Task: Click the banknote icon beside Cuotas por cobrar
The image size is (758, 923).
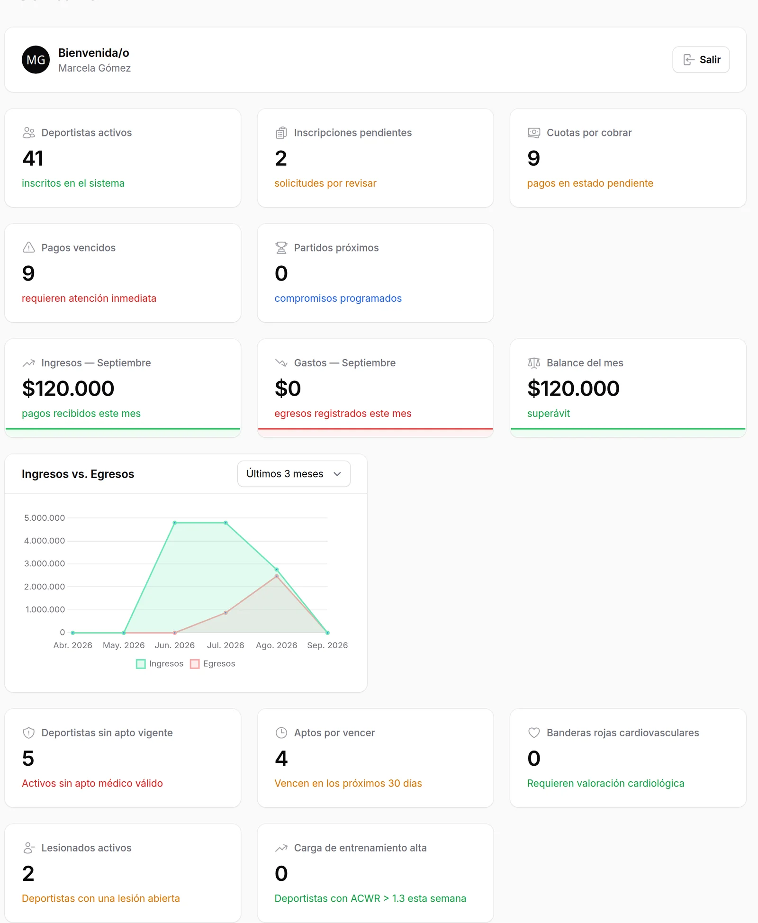Action: click(533, 133)
